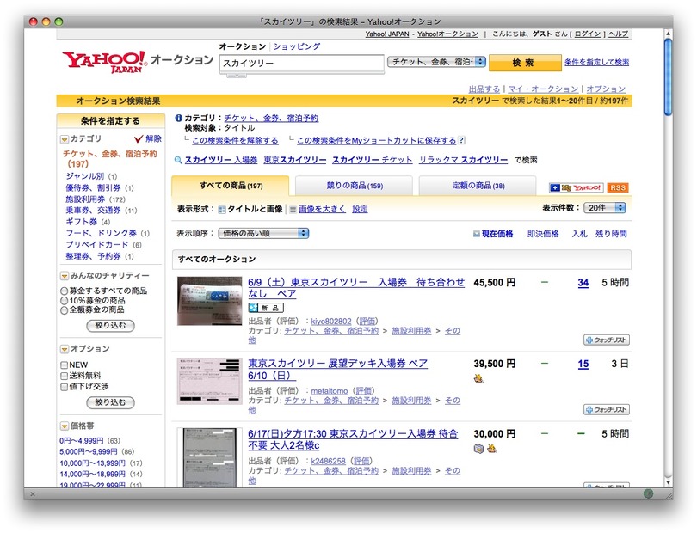
Task: Open the 出品する link
Action: point(484,89)
